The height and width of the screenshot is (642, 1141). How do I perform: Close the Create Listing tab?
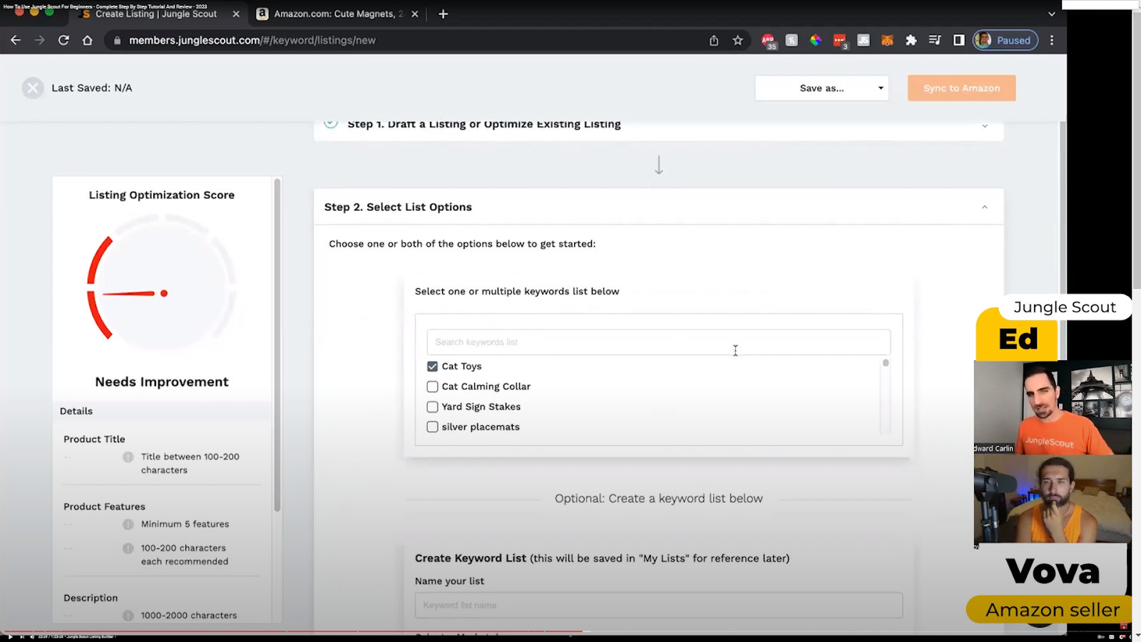236,14
